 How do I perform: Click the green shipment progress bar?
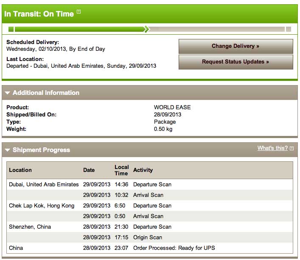(79, 29)
